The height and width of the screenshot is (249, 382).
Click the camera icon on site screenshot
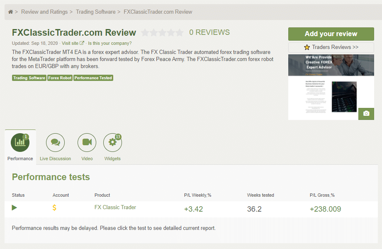coord(366,113)
